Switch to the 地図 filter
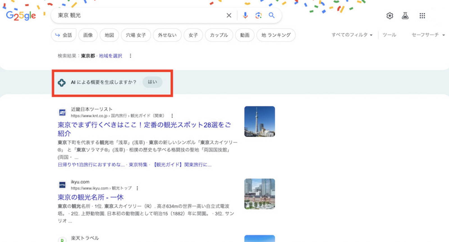Screen dimensions: 449x242 click(109, 35)
